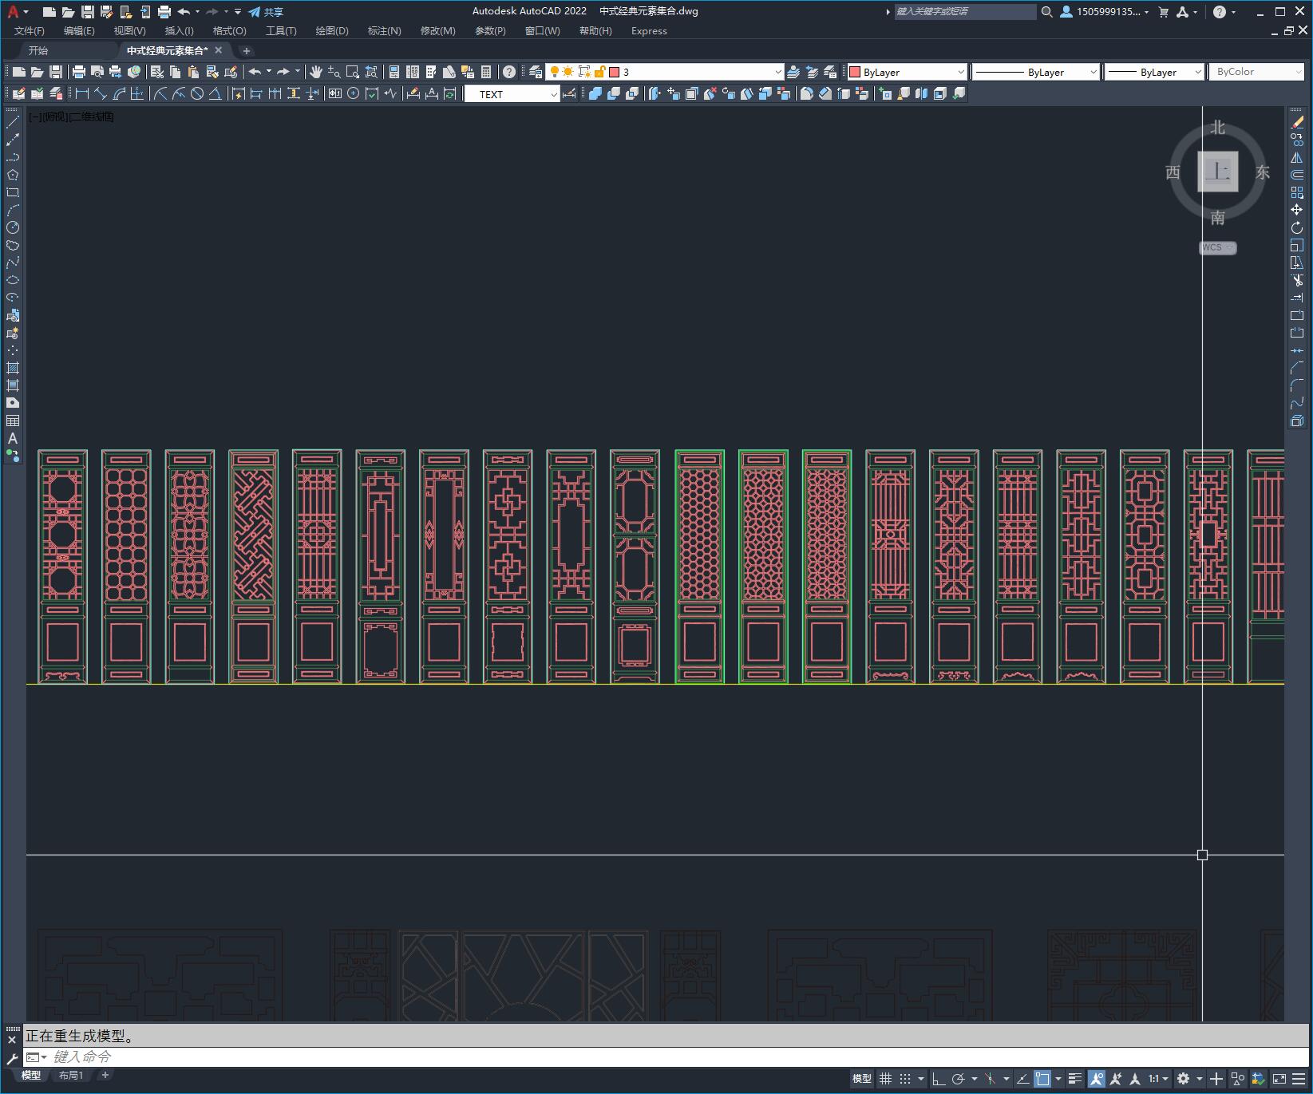Screen dimensions: 1313x1094
Task: Select the Circle draw tool
Action: [13, 227]
